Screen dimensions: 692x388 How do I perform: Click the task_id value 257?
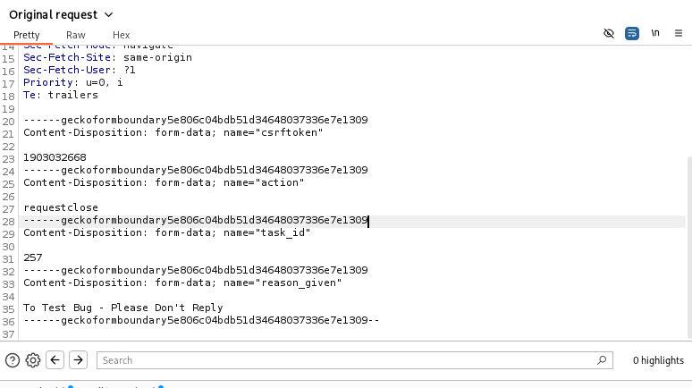tap(33, 257)
